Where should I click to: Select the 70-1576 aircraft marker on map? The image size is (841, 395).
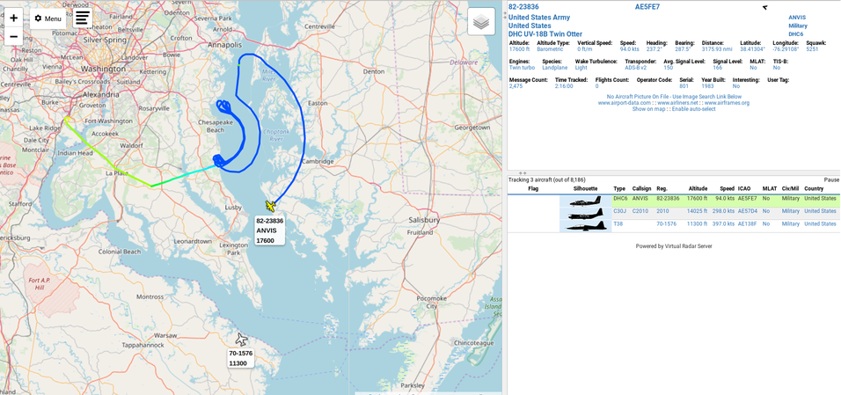tap(242, 340)
